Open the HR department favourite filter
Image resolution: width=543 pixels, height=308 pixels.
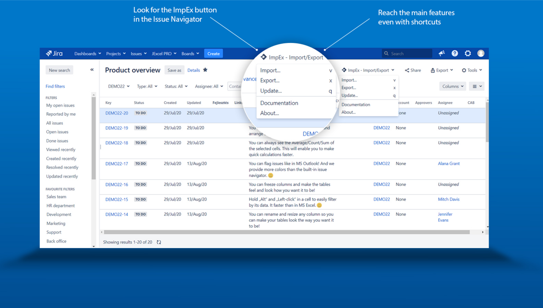coord(61,206)
